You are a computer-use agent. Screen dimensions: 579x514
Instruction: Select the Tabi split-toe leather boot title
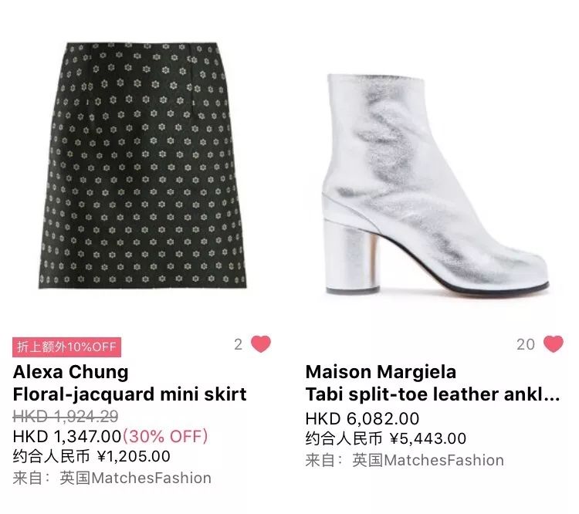pos(432,394)
